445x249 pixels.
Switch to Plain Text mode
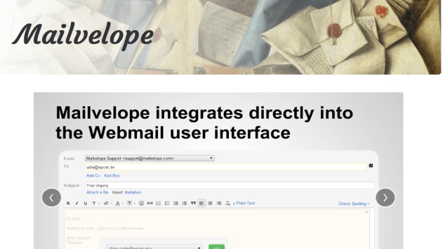[x=244, y=203]
